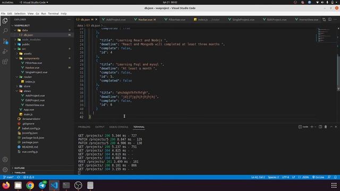Maximize the panel size chevron

[331, 127]
